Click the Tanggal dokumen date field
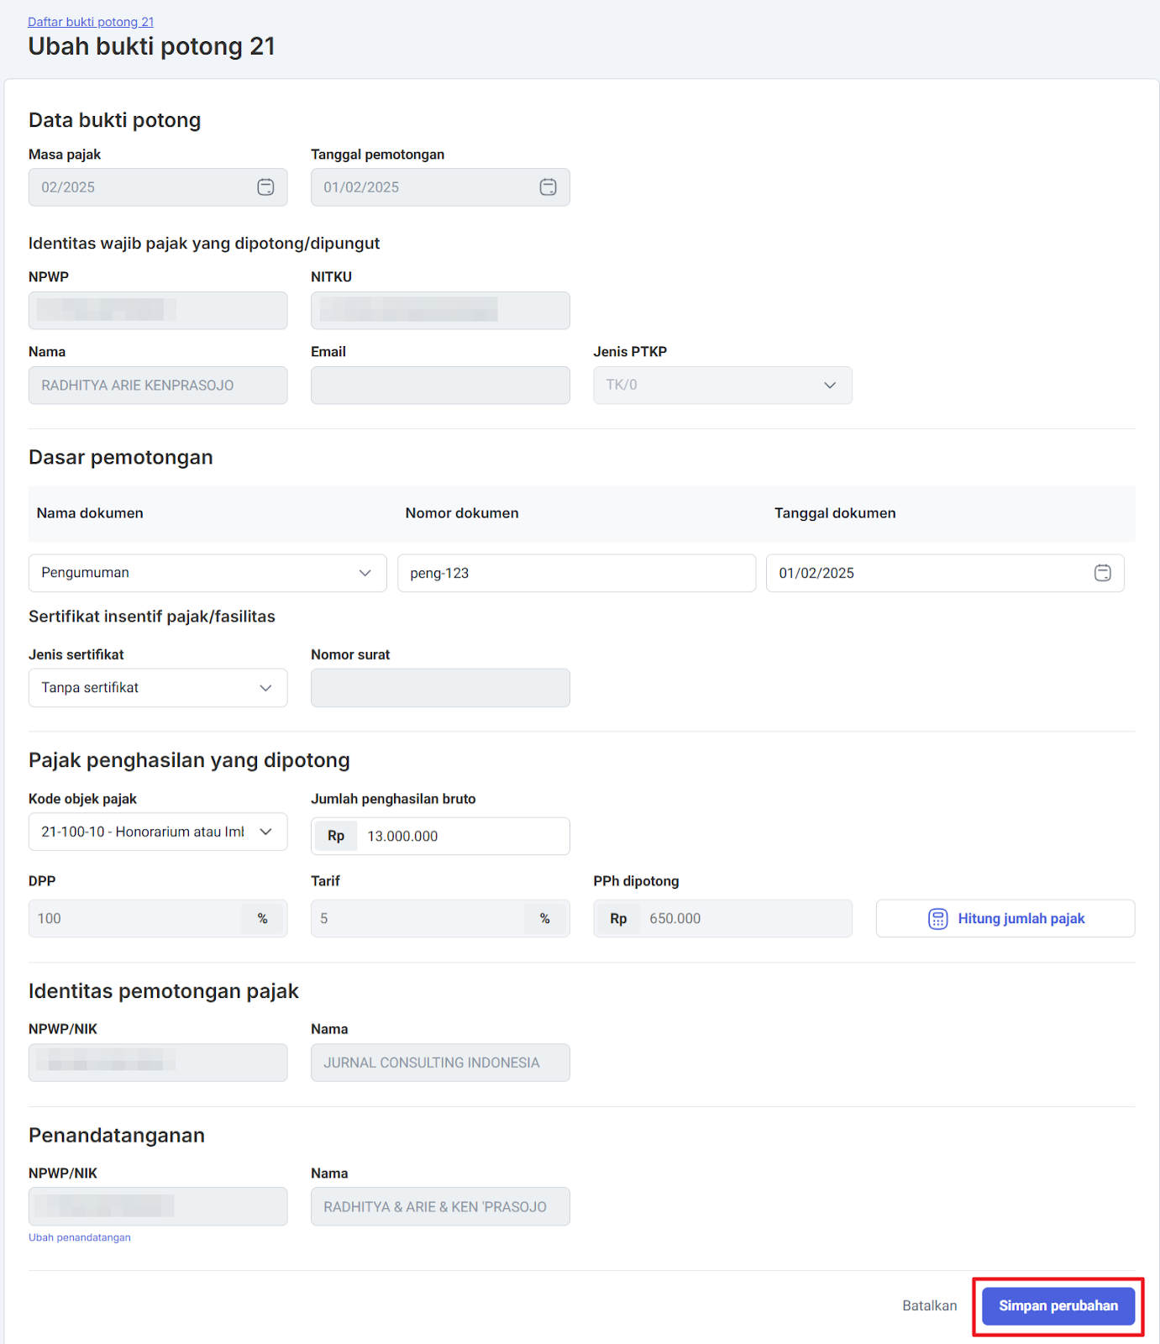This screenshot has width=1160, height=1344. [x=924, y=573]
